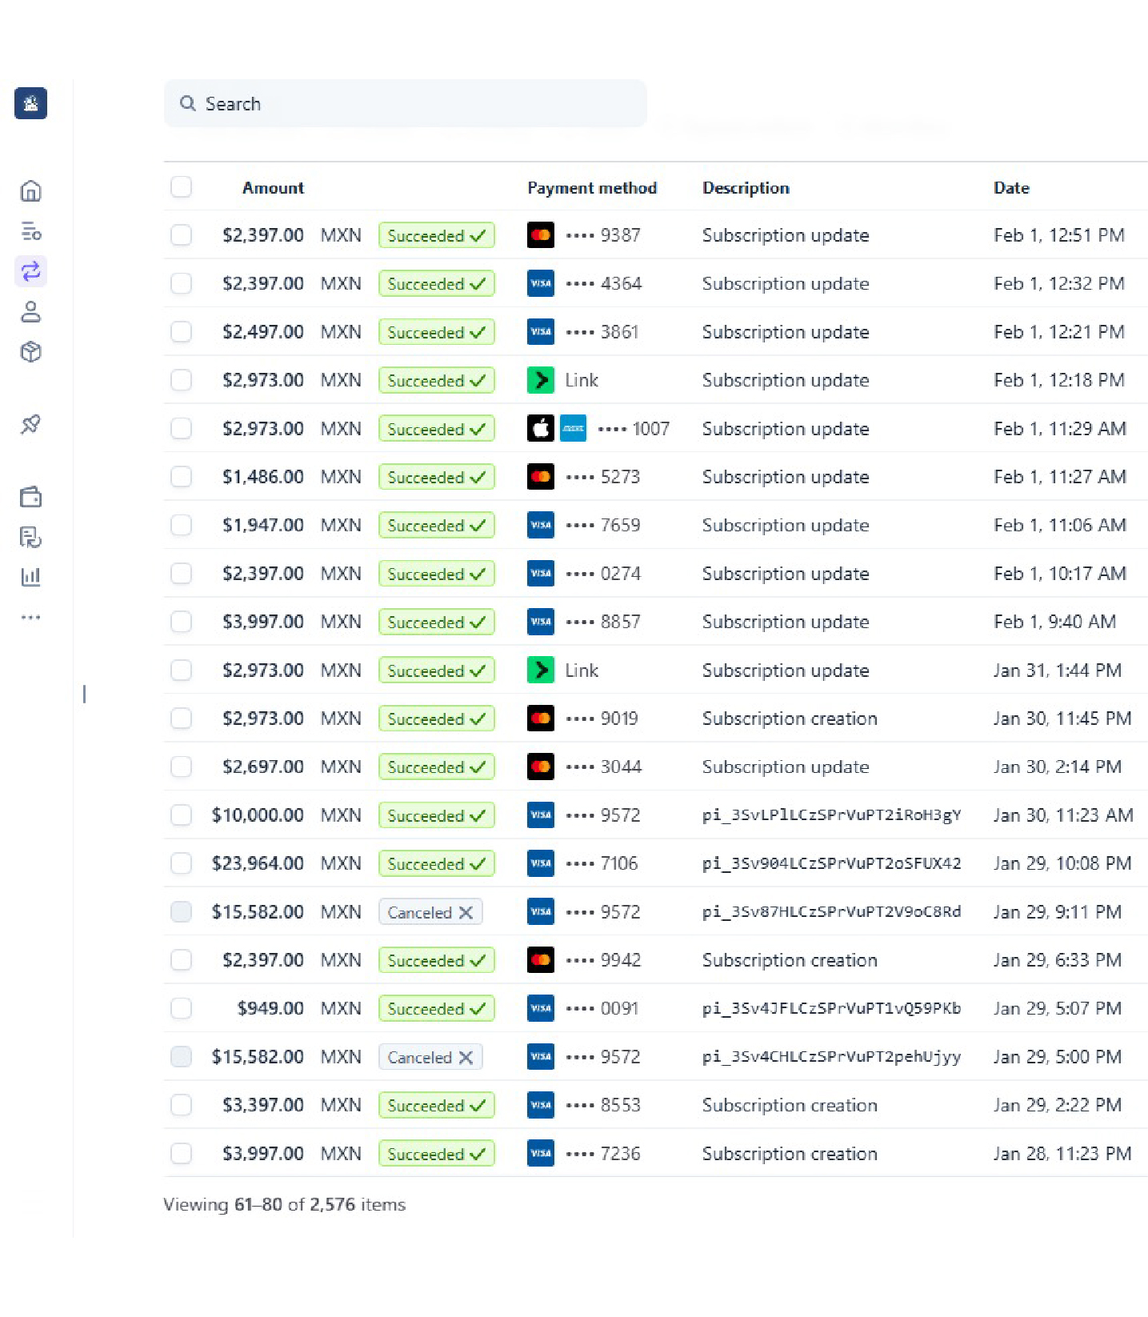
Task: Open description pi_3Sv87HLCzSPrVuPT2V9oC8Rd
Action: coord(832,911)
